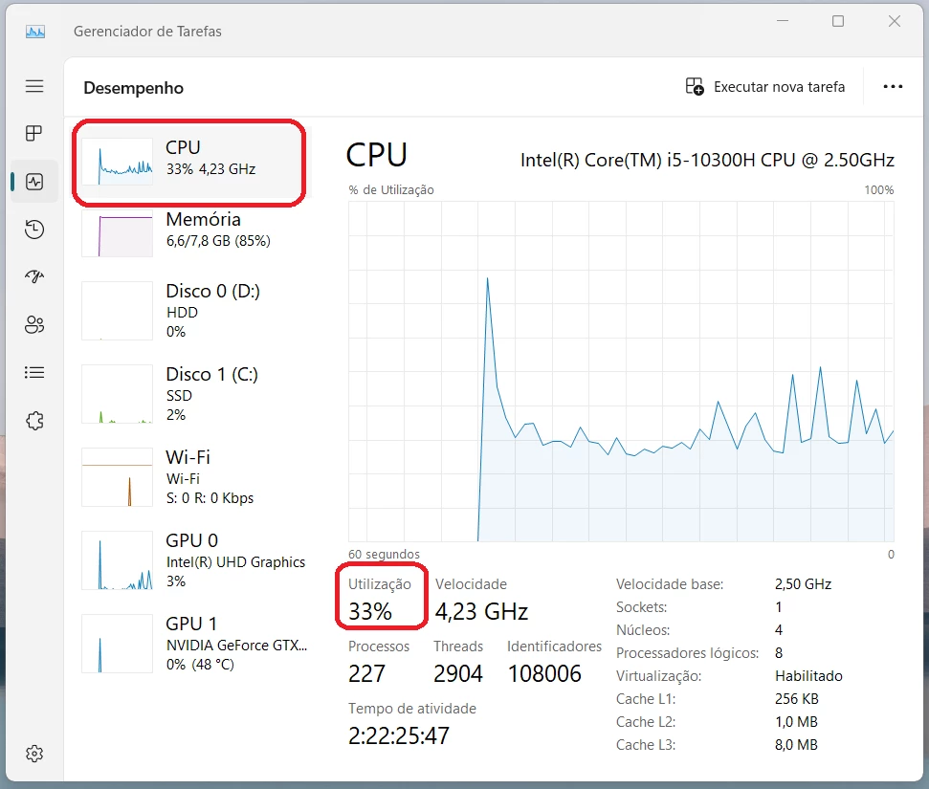
Task: Click the Wi-Fi mini graph thumbnail
Action: (118, 477)
